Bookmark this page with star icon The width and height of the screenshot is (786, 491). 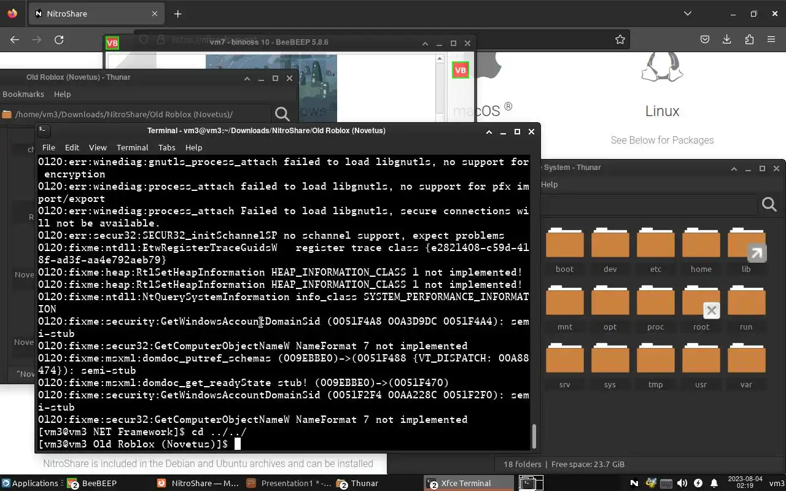click(620, 39)
